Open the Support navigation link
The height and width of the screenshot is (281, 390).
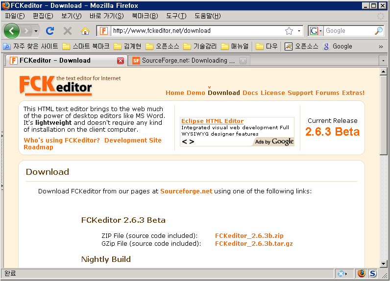coord(300,93)
